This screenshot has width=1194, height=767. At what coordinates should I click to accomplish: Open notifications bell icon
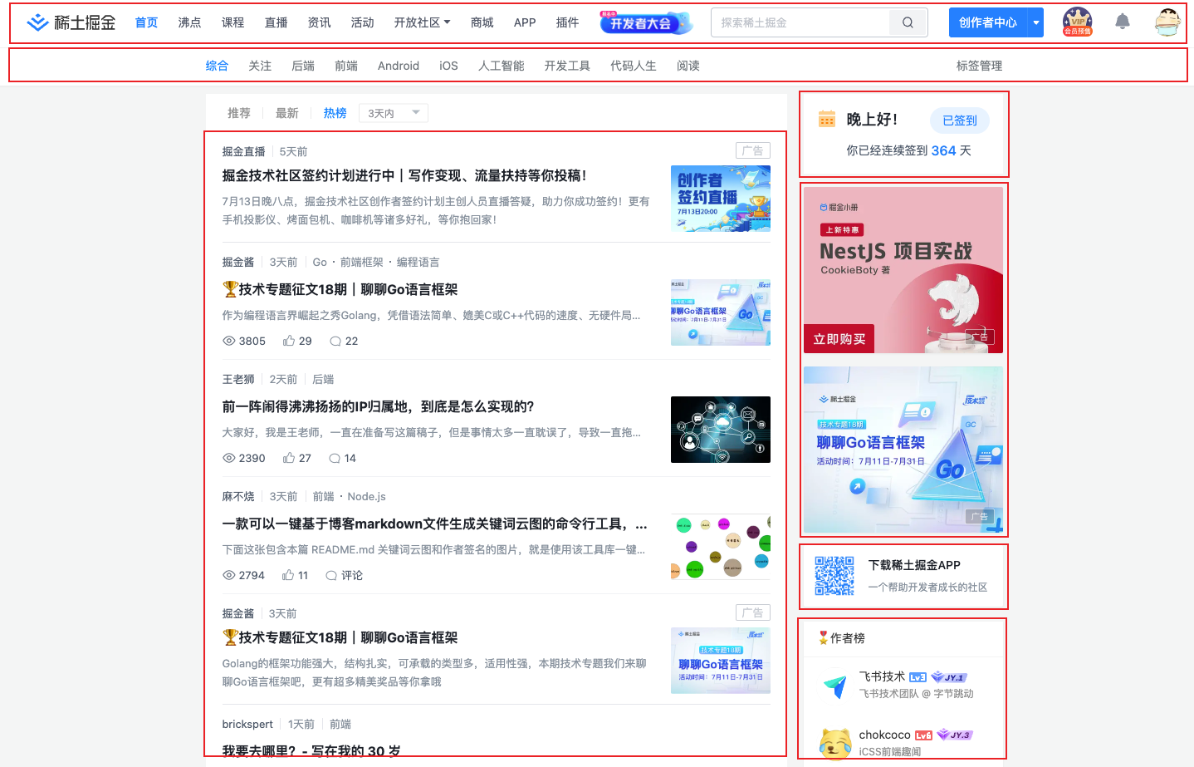(1123, 22)
